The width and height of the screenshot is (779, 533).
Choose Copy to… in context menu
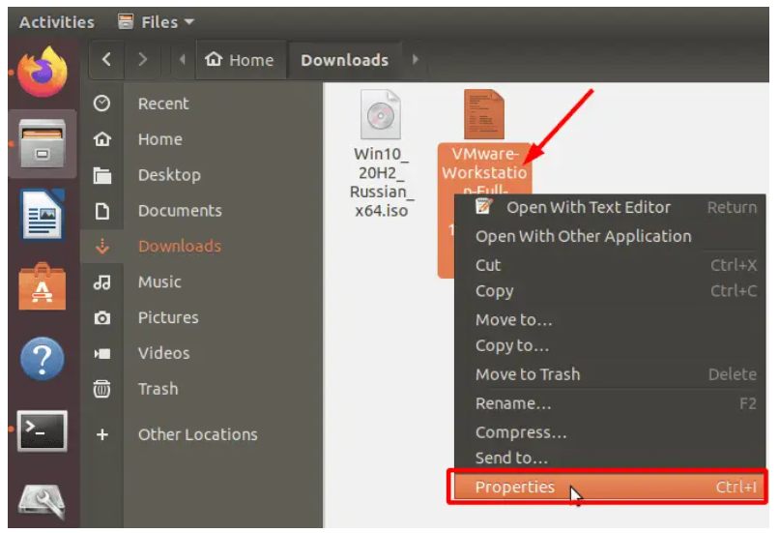coord(610,345)
